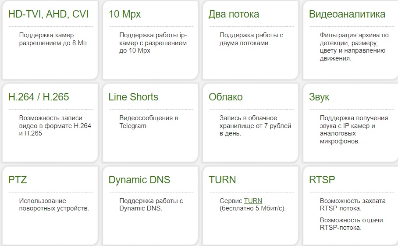The height and width of the screenshot is (246, 398).
Task: Click the Фильтрация архива description text
Action: pyautogui.click(x=354, y=47)
